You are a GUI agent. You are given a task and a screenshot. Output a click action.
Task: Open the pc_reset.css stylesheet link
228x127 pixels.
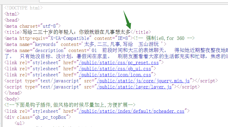(x=119, y=63)
